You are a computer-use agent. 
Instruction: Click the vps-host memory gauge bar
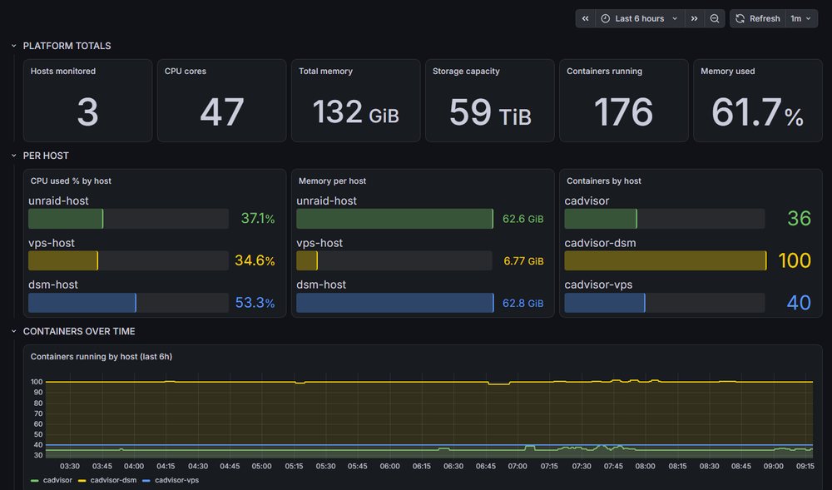[394, 260]
